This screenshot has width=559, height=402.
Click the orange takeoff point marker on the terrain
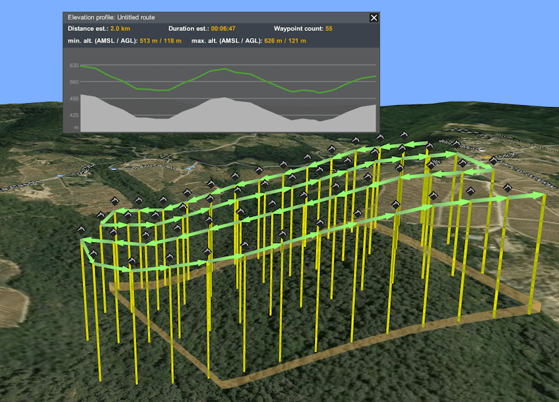click(485, 156)
